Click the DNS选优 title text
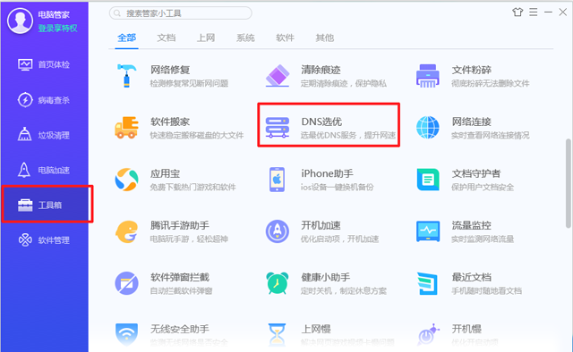 coord(321,122)
